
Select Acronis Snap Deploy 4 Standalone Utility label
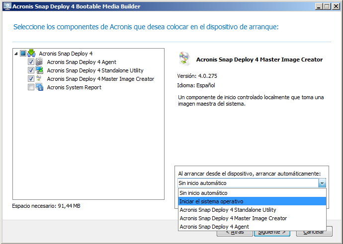pyautogui.click(x=95, y=70)
